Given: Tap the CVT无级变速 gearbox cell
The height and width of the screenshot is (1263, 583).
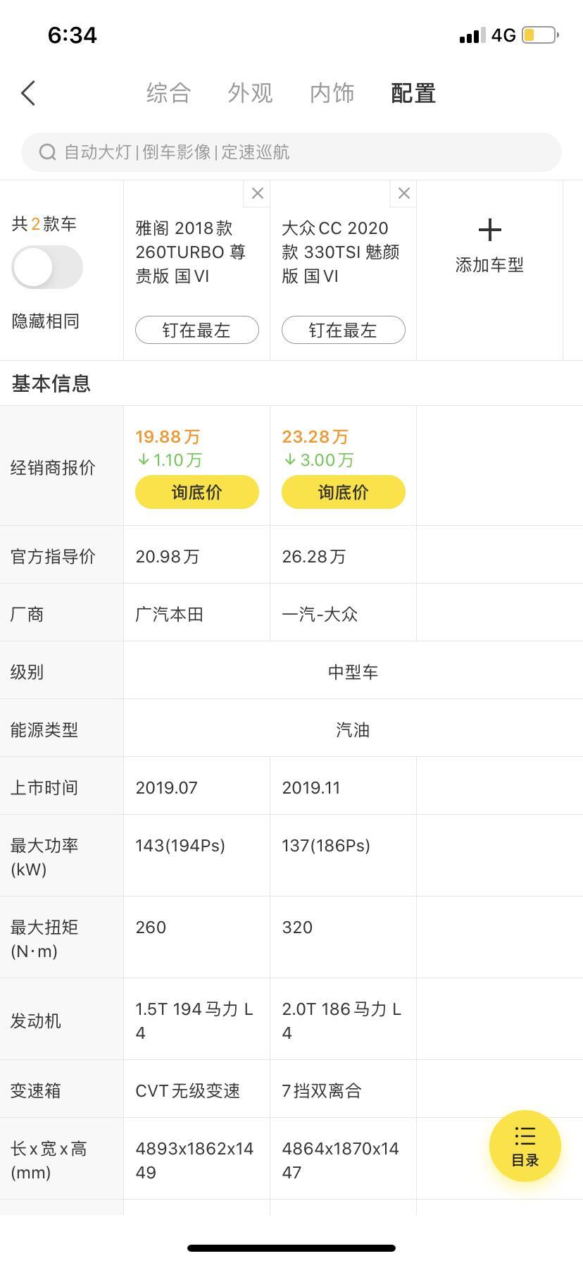Looking at the screenshot, I should pos(197,1089).
